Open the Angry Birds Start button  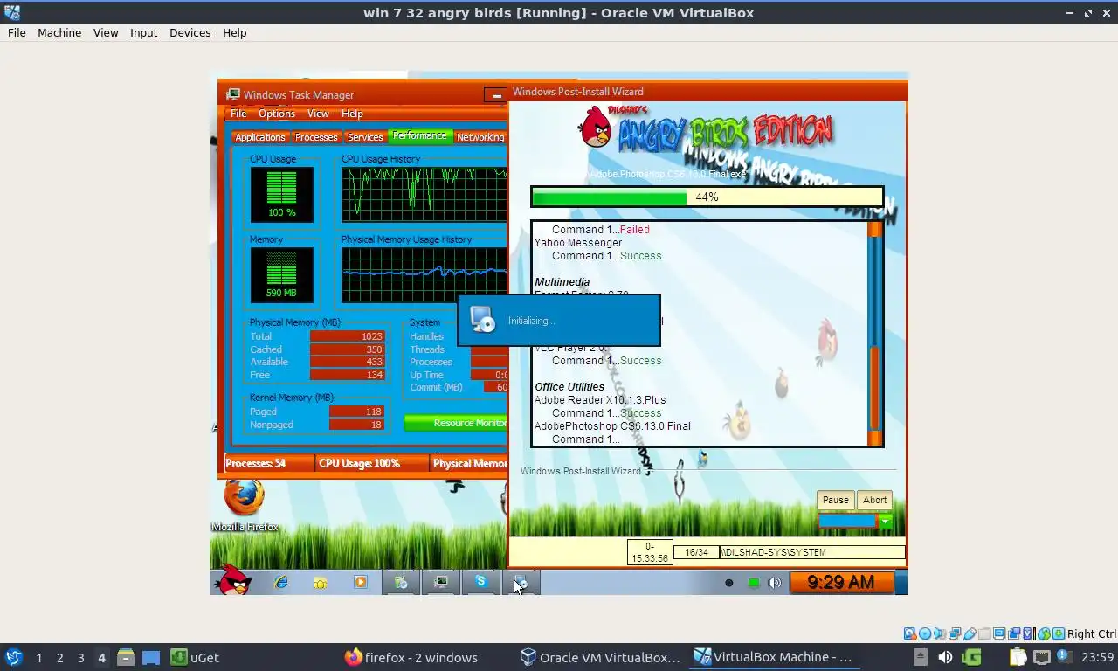(233, 580)
